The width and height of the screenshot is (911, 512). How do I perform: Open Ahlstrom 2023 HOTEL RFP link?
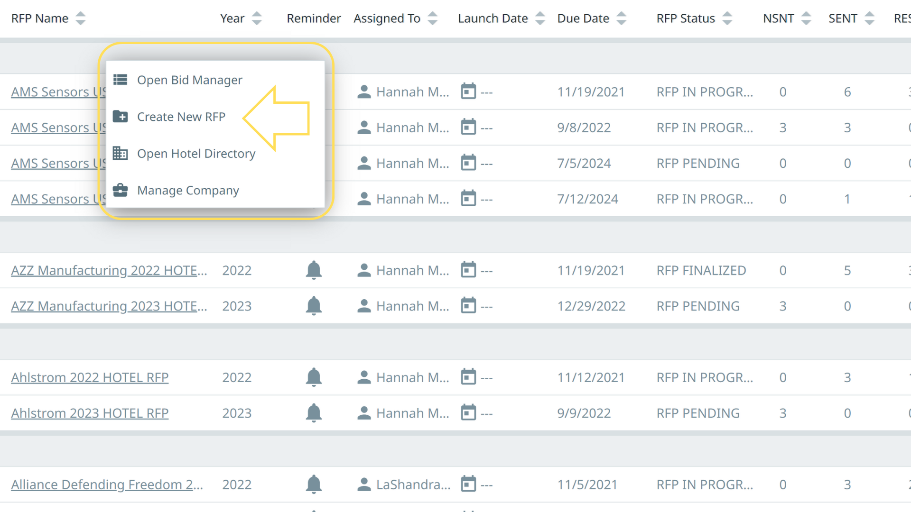pyautogui.click(x=90, y=413)
